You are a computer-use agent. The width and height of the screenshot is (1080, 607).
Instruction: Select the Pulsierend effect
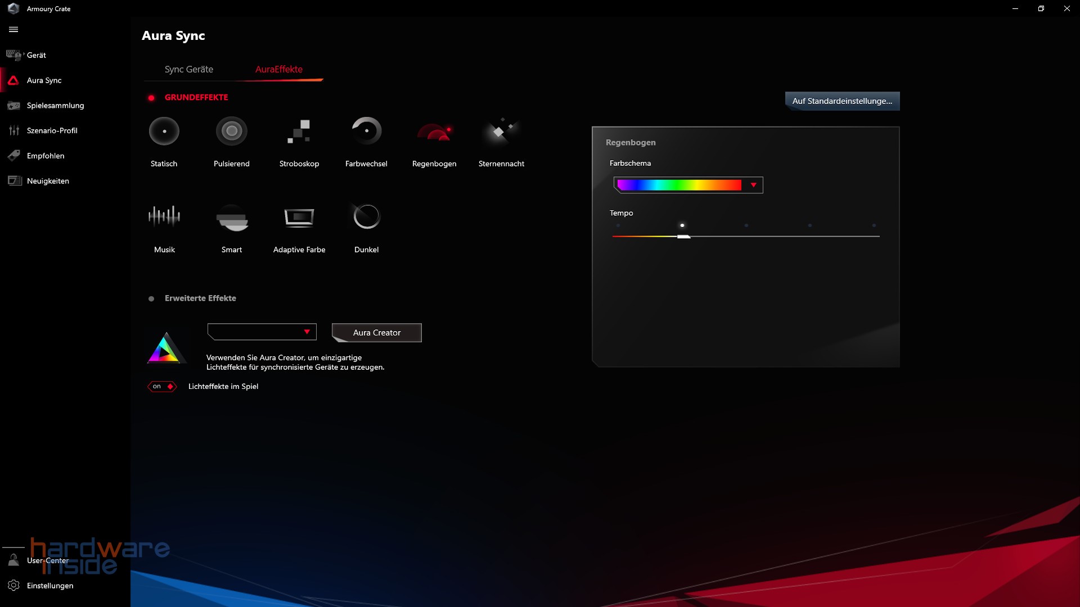pos(232,141)
